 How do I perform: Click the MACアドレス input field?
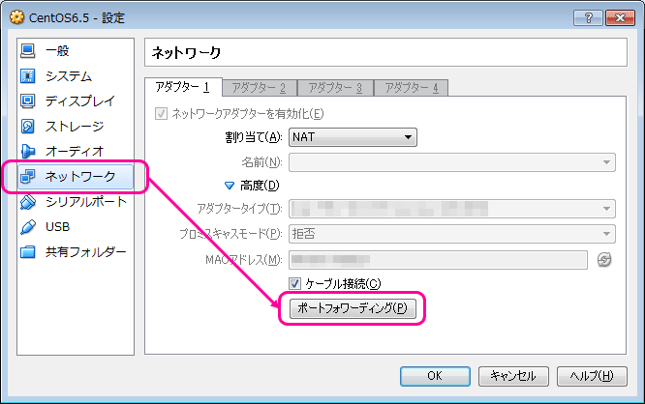[x=438, y=259]
